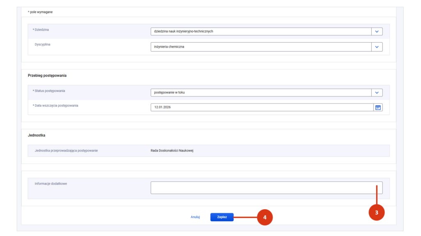421x236 pixels.
Task: Click the Anuluj link
Action: (195, 217)
